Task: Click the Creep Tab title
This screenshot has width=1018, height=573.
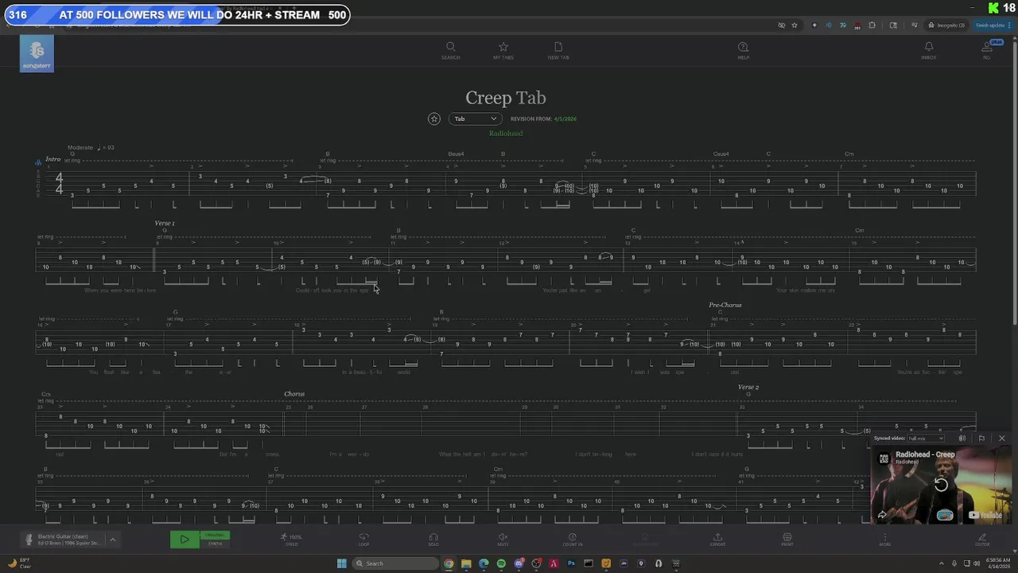Action: coord(506,98)
